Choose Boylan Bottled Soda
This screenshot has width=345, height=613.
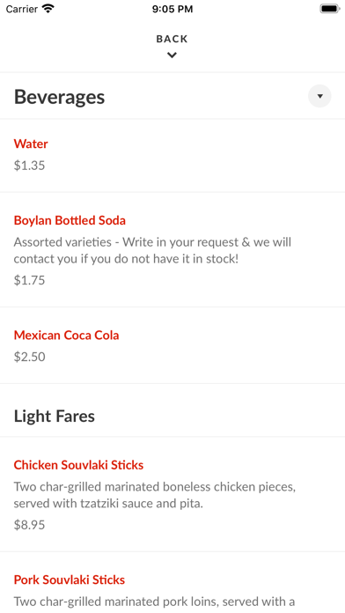172,249
